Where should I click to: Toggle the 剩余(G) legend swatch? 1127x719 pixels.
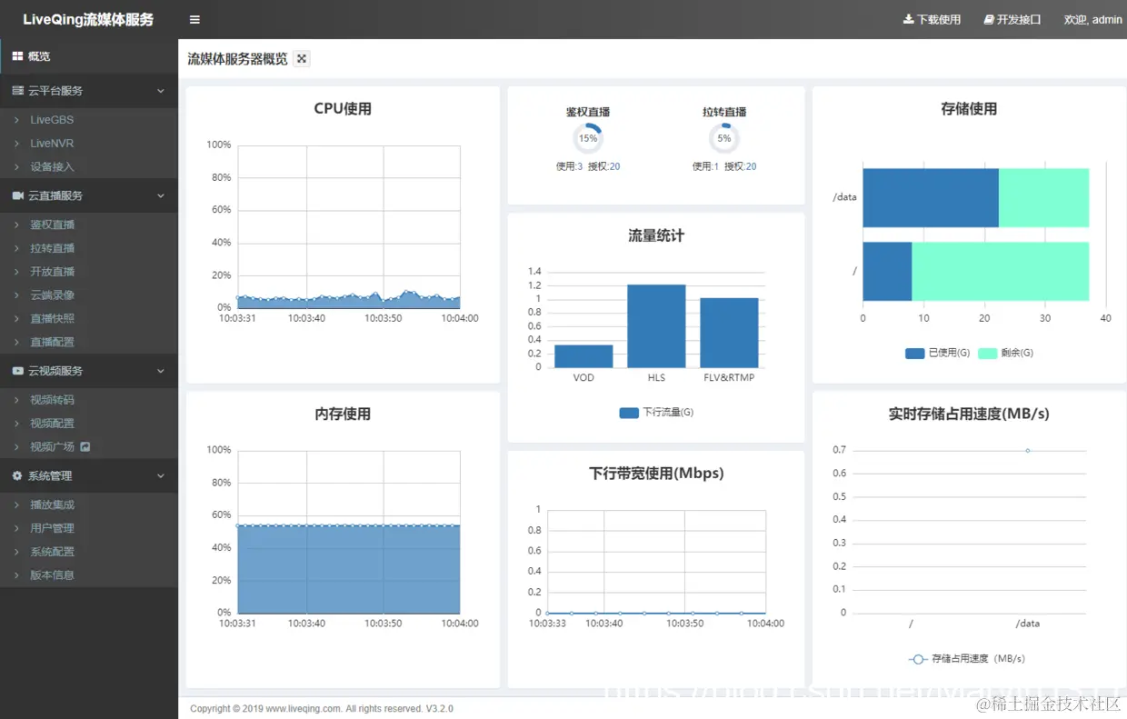(987, 353)
